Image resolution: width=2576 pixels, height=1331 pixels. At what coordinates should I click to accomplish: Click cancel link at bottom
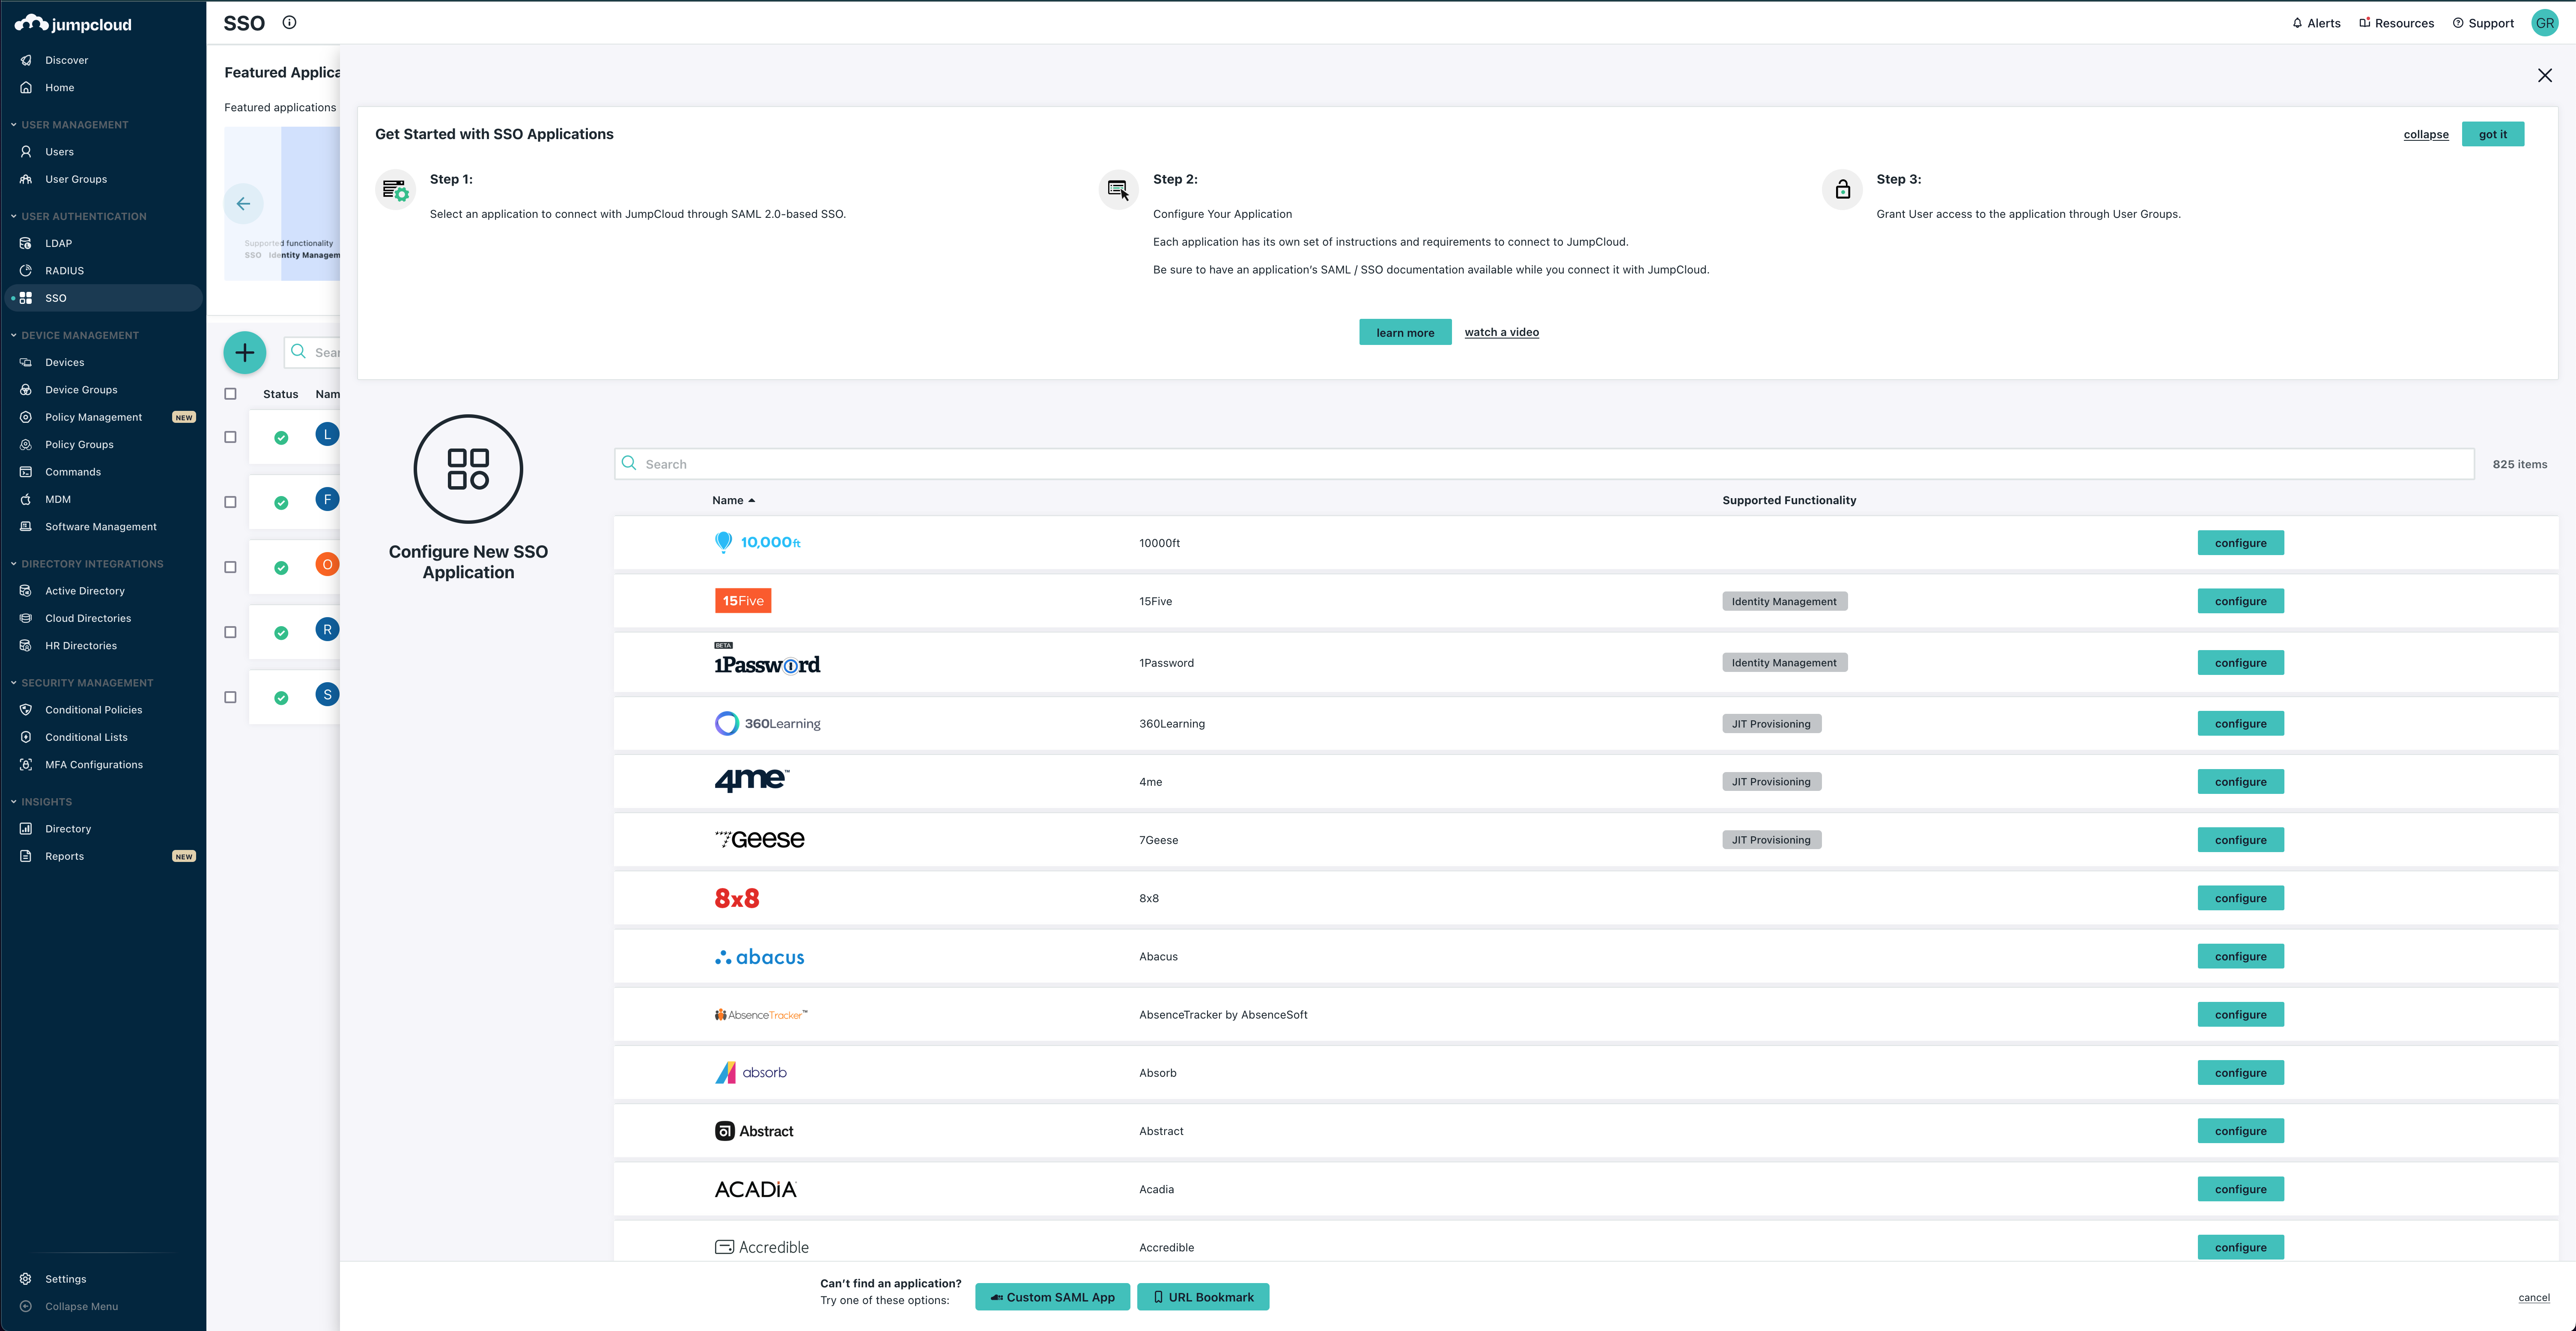tap(2533, 1298)
